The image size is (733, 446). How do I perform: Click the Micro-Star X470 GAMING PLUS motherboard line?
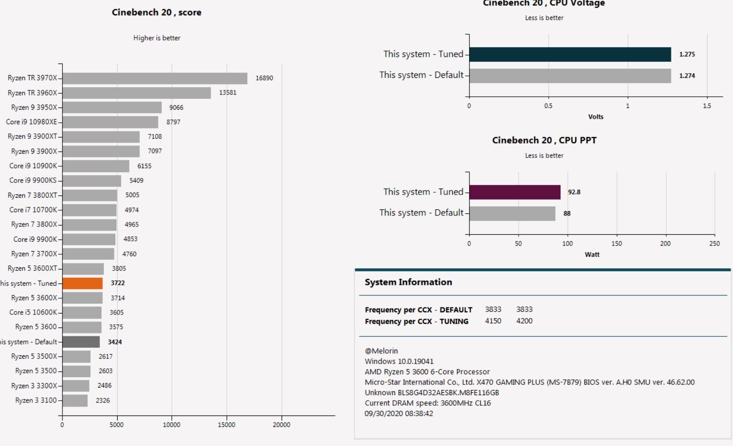[x=530, y=382]
